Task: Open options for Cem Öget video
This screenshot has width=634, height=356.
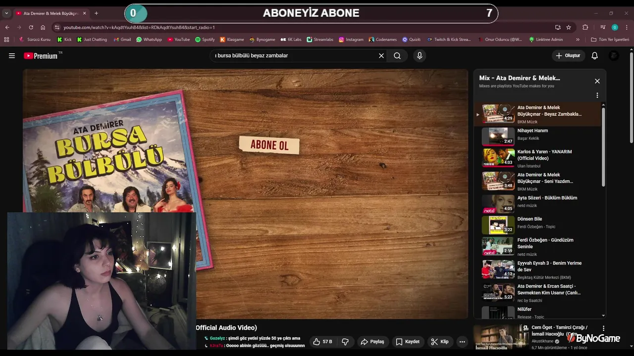Action: coord(603,328)
